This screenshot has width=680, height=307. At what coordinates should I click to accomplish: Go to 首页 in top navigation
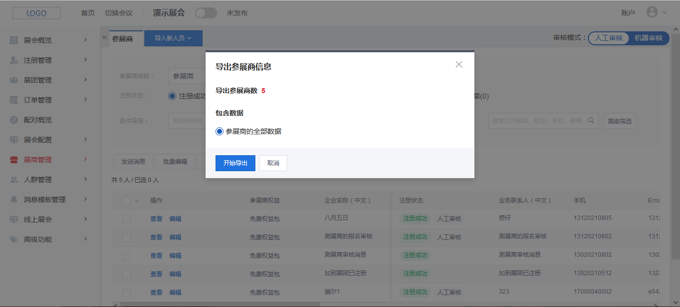coord(88,13)
